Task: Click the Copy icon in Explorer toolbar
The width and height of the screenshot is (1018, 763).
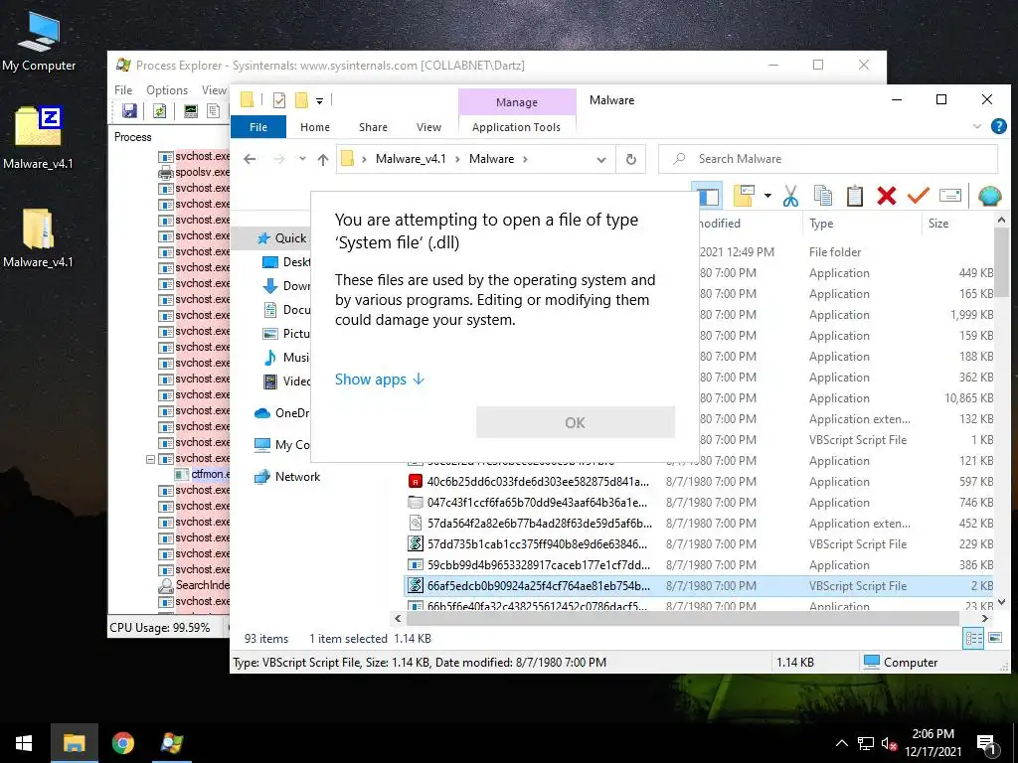Action: pyautogui.click(x=822, y=196)
